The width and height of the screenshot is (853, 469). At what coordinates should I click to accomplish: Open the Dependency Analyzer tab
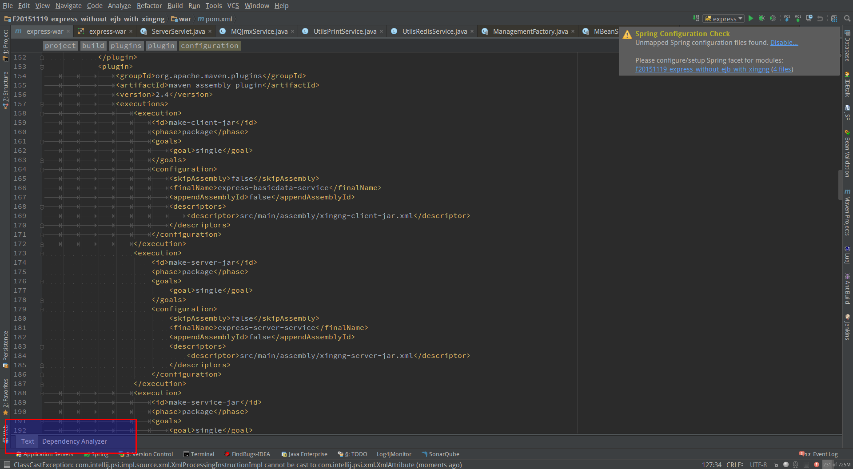pyautogui.click(x=74, y=441)
